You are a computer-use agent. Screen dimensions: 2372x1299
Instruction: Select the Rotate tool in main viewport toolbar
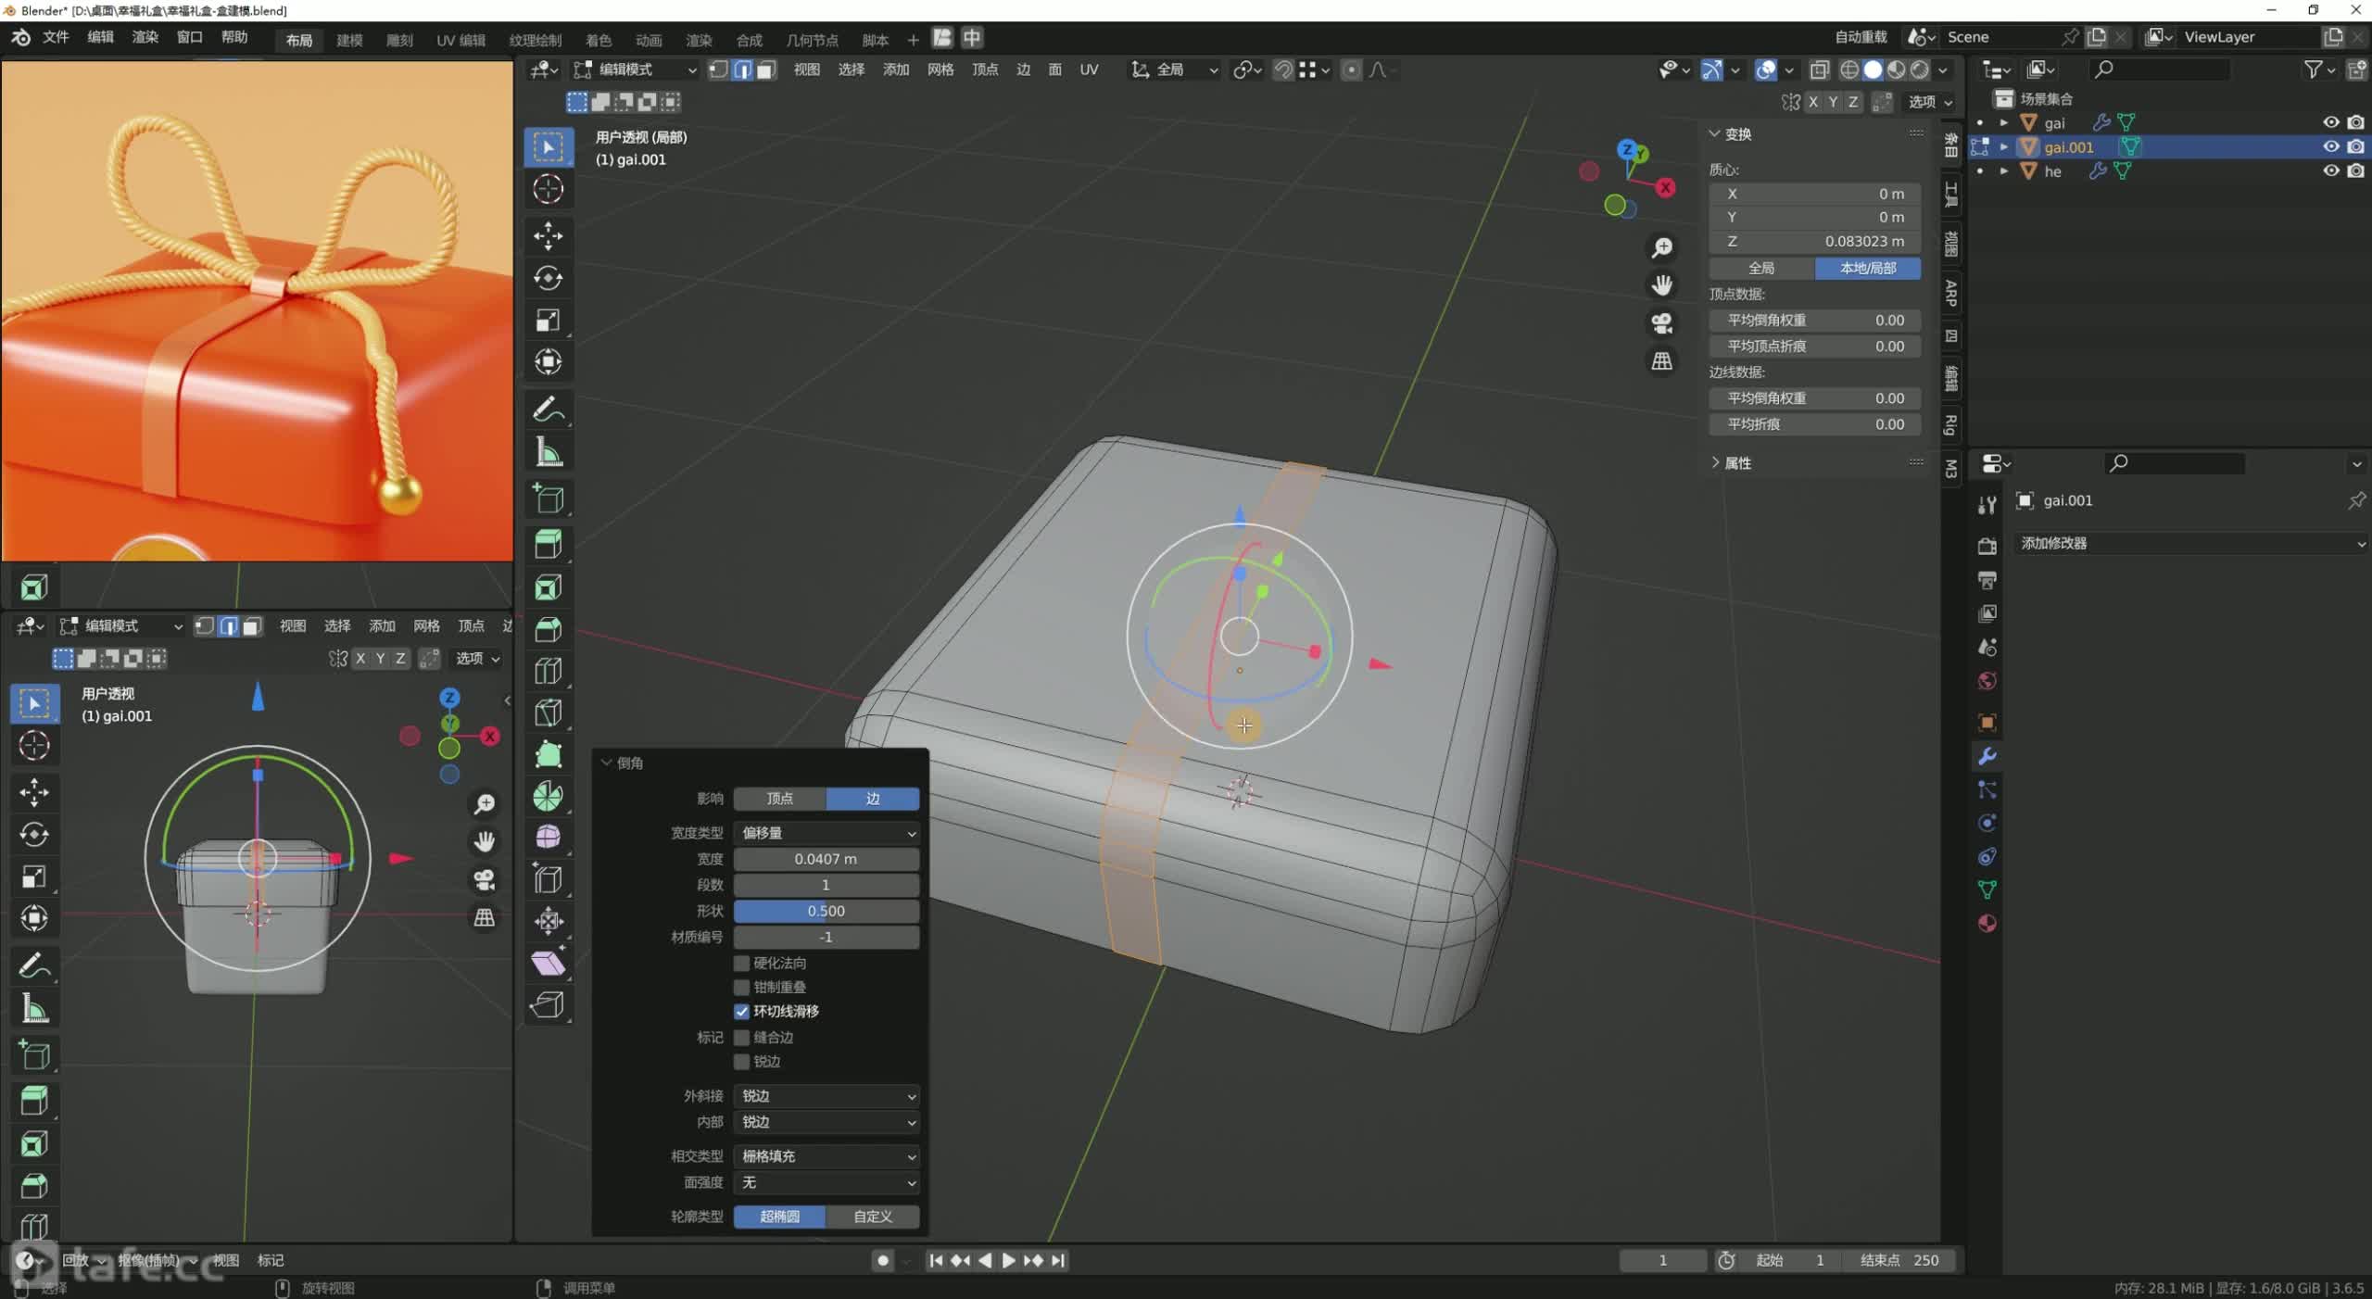548,277
